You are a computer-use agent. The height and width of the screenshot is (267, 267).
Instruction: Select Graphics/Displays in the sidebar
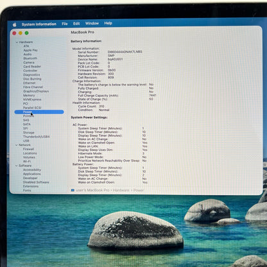tap(36, 91)
